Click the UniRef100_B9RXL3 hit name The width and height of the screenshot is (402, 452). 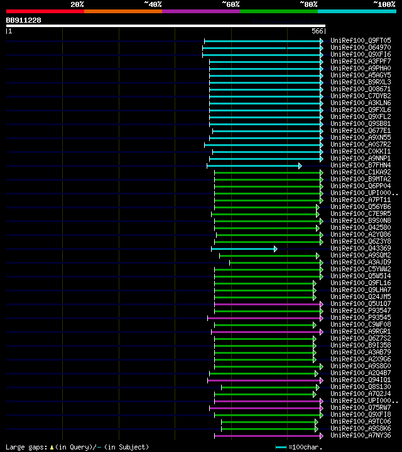[361, 82]
